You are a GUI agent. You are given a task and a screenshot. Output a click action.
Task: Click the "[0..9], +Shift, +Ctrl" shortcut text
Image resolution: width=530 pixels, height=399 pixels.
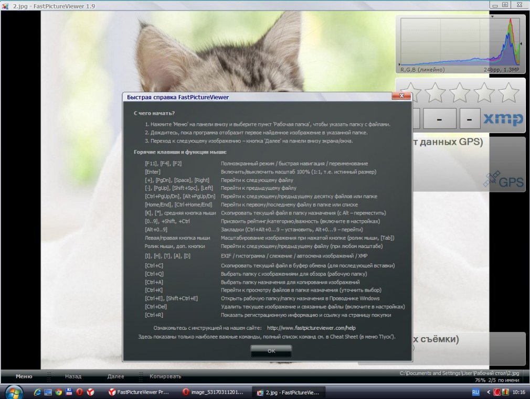coord(167,221)
